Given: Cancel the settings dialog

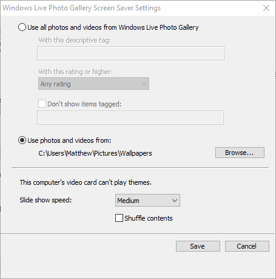Looking at the screenshot, I should [247, 246].
